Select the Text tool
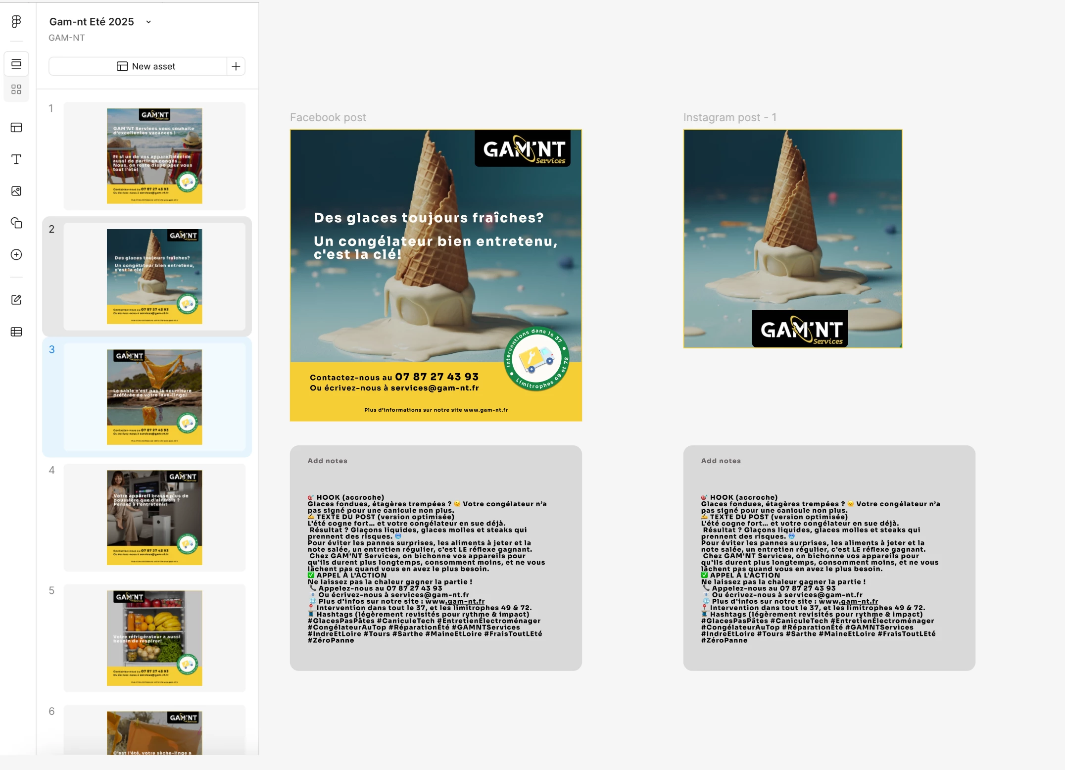1065x770 pixels. pyautogui.click(x=16, y=159)
